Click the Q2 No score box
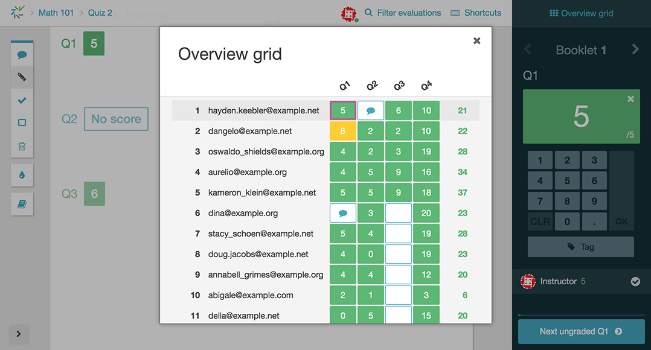Viewport: 651px width, 350px height. pos(116,119)
